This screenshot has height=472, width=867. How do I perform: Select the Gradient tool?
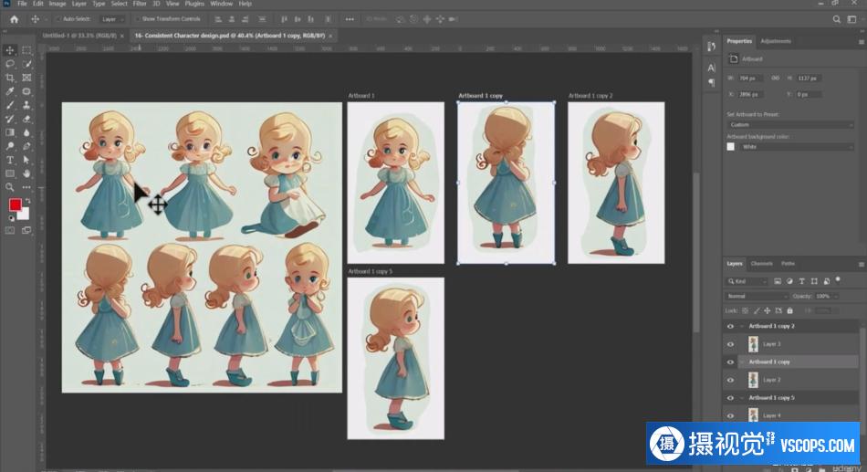point(10,132)
